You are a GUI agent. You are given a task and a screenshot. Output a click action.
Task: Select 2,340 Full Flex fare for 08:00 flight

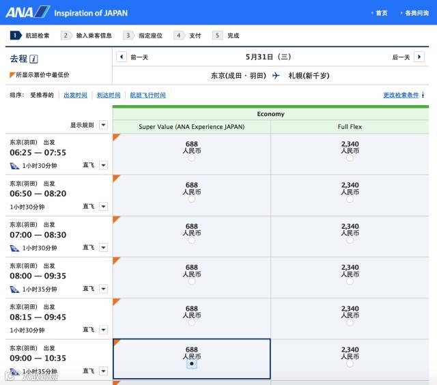coord(350,281)
